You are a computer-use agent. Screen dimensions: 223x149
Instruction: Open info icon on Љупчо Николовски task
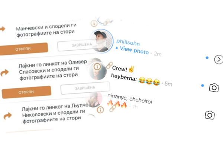tap(100, 110)
